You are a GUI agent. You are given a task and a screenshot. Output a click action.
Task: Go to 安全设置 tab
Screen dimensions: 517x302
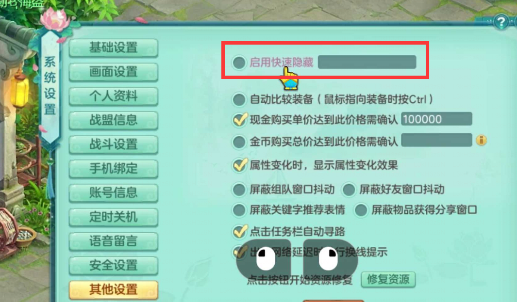click(114, 266)
